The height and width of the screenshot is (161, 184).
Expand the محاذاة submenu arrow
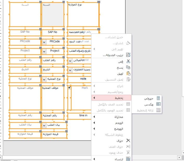coord(94,117)
